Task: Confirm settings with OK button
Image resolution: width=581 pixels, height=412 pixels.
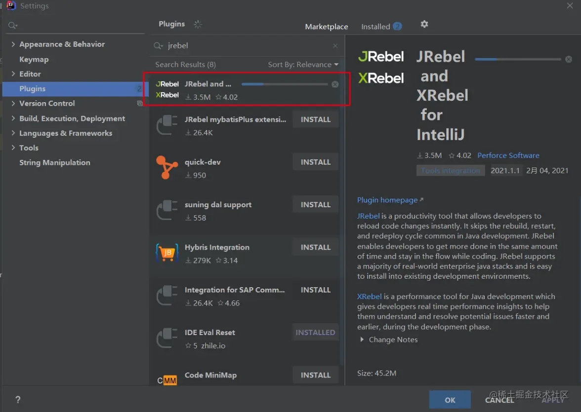Action: [x=450, y=400]
